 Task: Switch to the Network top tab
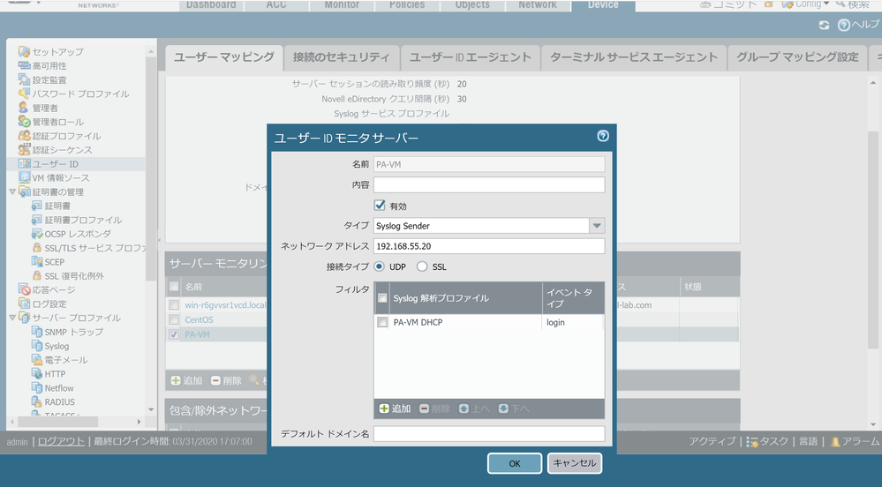click(537, 5)
